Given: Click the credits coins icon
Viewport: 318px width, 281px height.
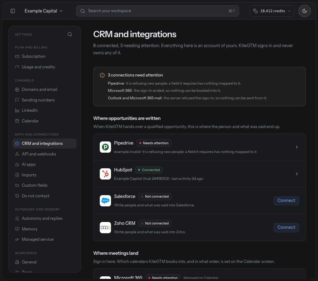Looking at the screenshot, I should [x=255, y=11].
